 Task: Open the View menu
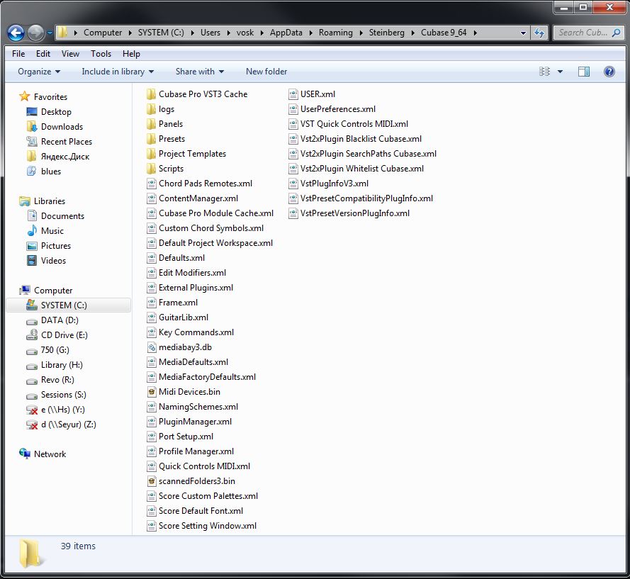(70, 54)
